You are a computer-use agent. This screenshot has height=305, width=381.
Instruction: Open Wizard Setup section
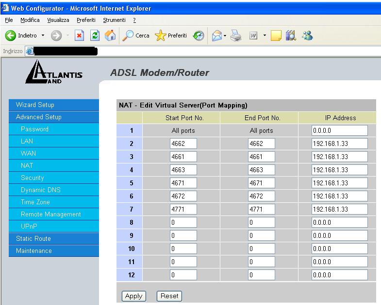[x=54, y=105]
